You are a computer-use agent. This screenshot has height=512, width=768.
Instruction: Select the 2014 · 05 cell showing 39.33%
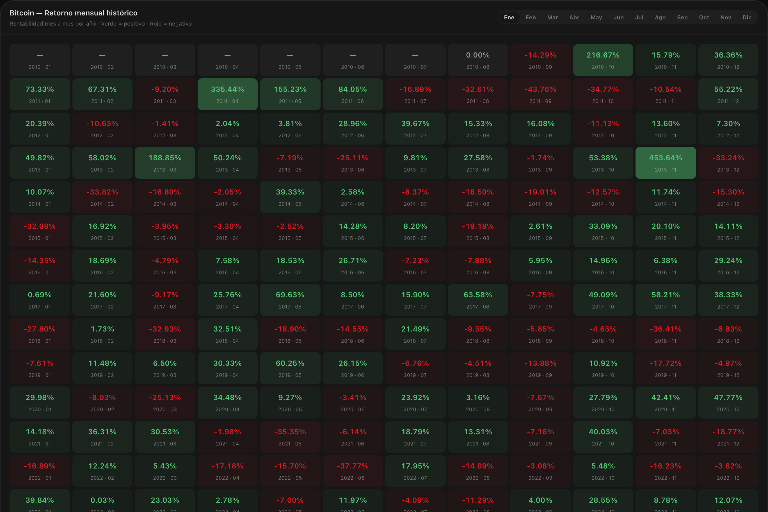(x=290, y=197)
